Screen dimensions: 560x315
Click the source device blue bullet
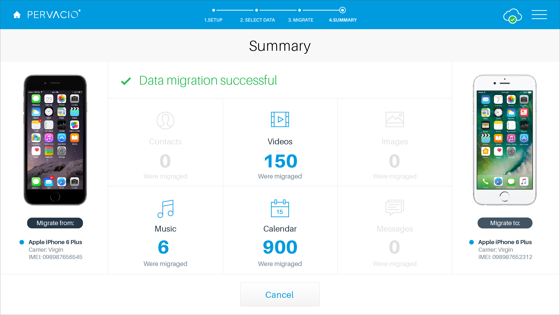coord(22,242)
